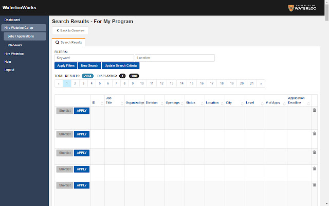The image size is (329, 206).
Task: Delete the first job row using its trash icon
Action: tap(314, 110)
